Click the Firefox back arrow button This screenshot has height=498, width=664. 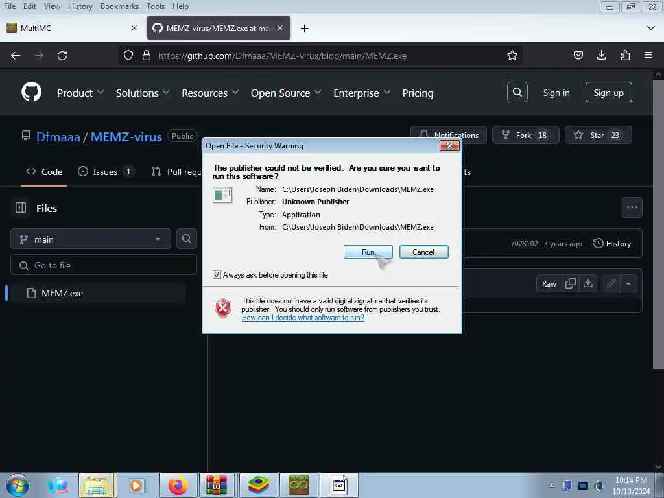[16, 56]
